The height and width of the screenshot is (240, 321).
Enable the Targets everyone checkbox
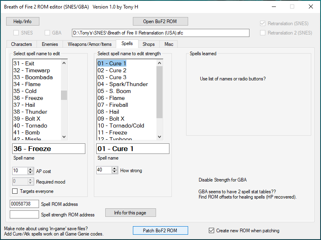click(15, 191)
